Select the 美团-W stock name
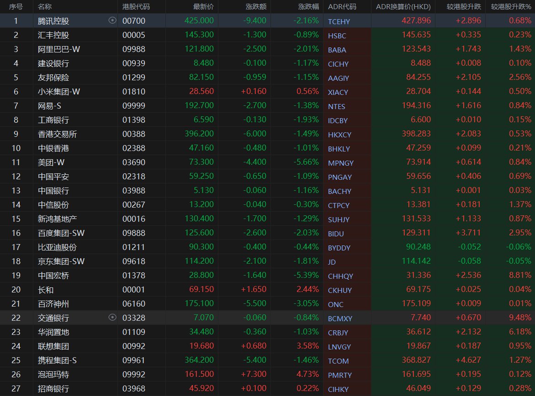This screenshot has width=535, height=396. tap(51, 162)
